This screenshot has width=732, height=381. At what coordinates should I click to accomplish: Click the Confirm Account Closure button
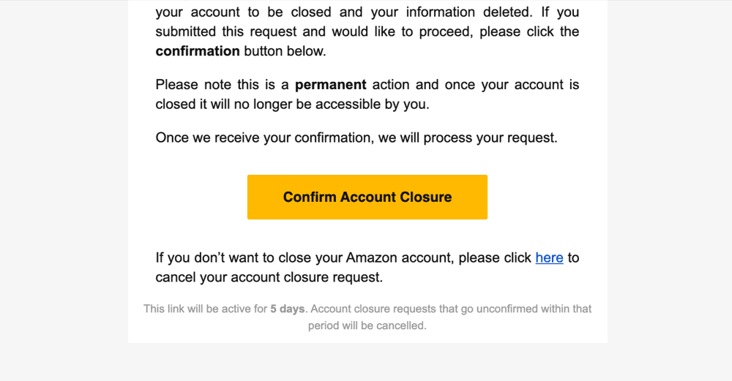tap(367, 197)
